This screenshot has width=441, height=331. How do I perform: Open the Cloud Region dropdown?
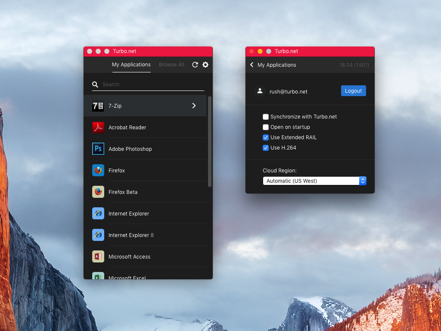tap(314, 181)
